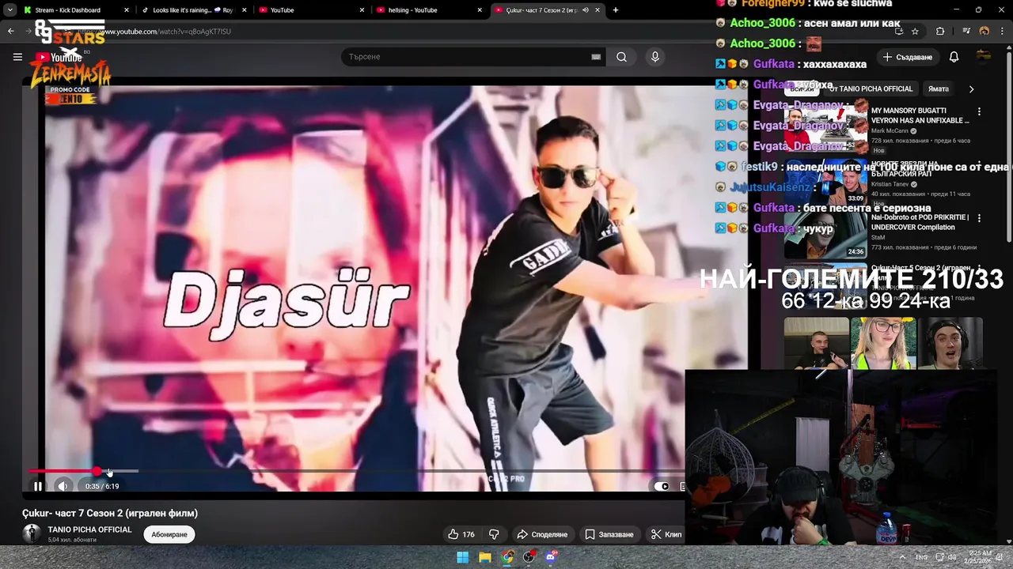The width and height of the screenshot is (1013, 569).
Task: Close the Stream - Kick Dashboard tab
Action: pyautogui.click(x=126, y=10)
